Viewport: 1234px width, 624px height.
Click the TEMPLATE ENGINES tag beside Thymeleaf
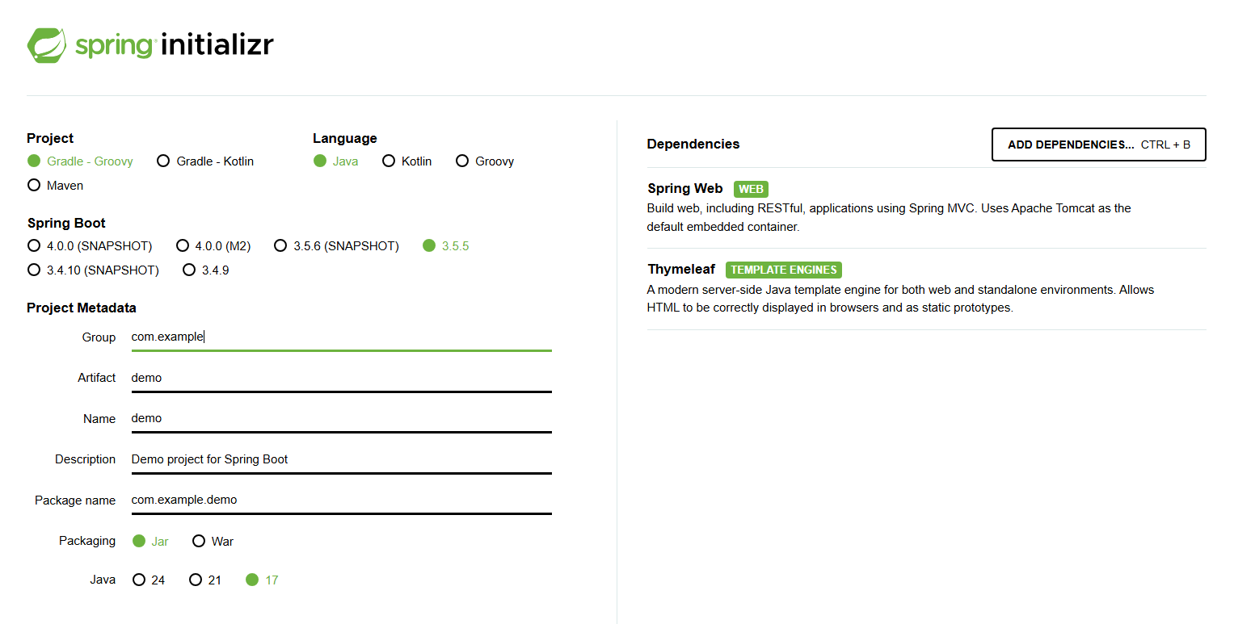click(x=784, y=270)
